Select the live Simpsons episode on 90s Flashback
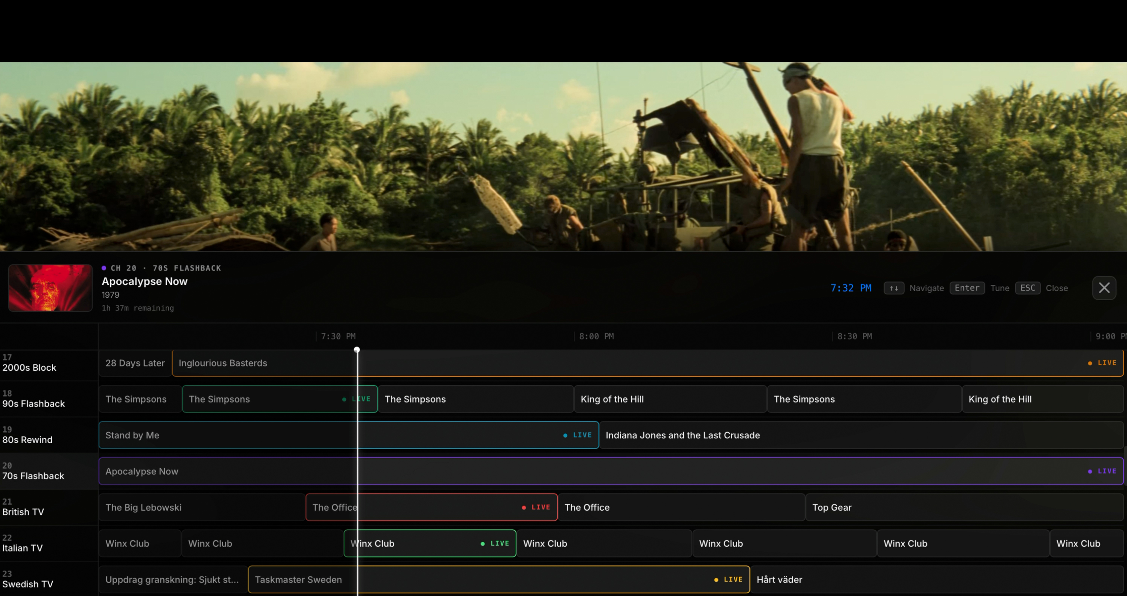 point(280,399)
